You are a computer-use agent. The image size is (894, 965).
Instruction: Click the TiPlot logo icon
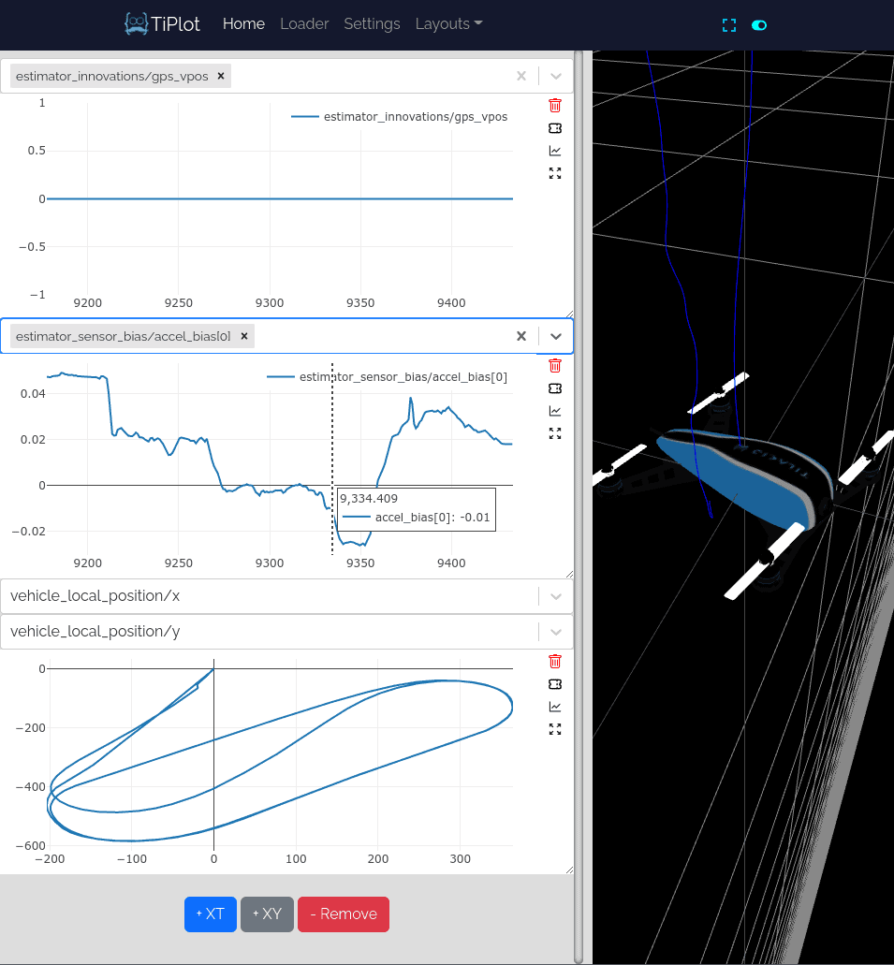(136, 23)
